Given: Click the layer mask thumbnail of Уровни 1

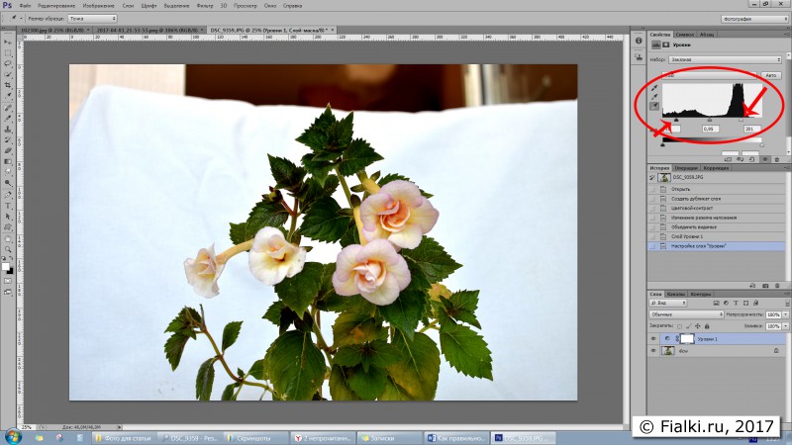Looking at the screenshot, I should click(686, 338).
